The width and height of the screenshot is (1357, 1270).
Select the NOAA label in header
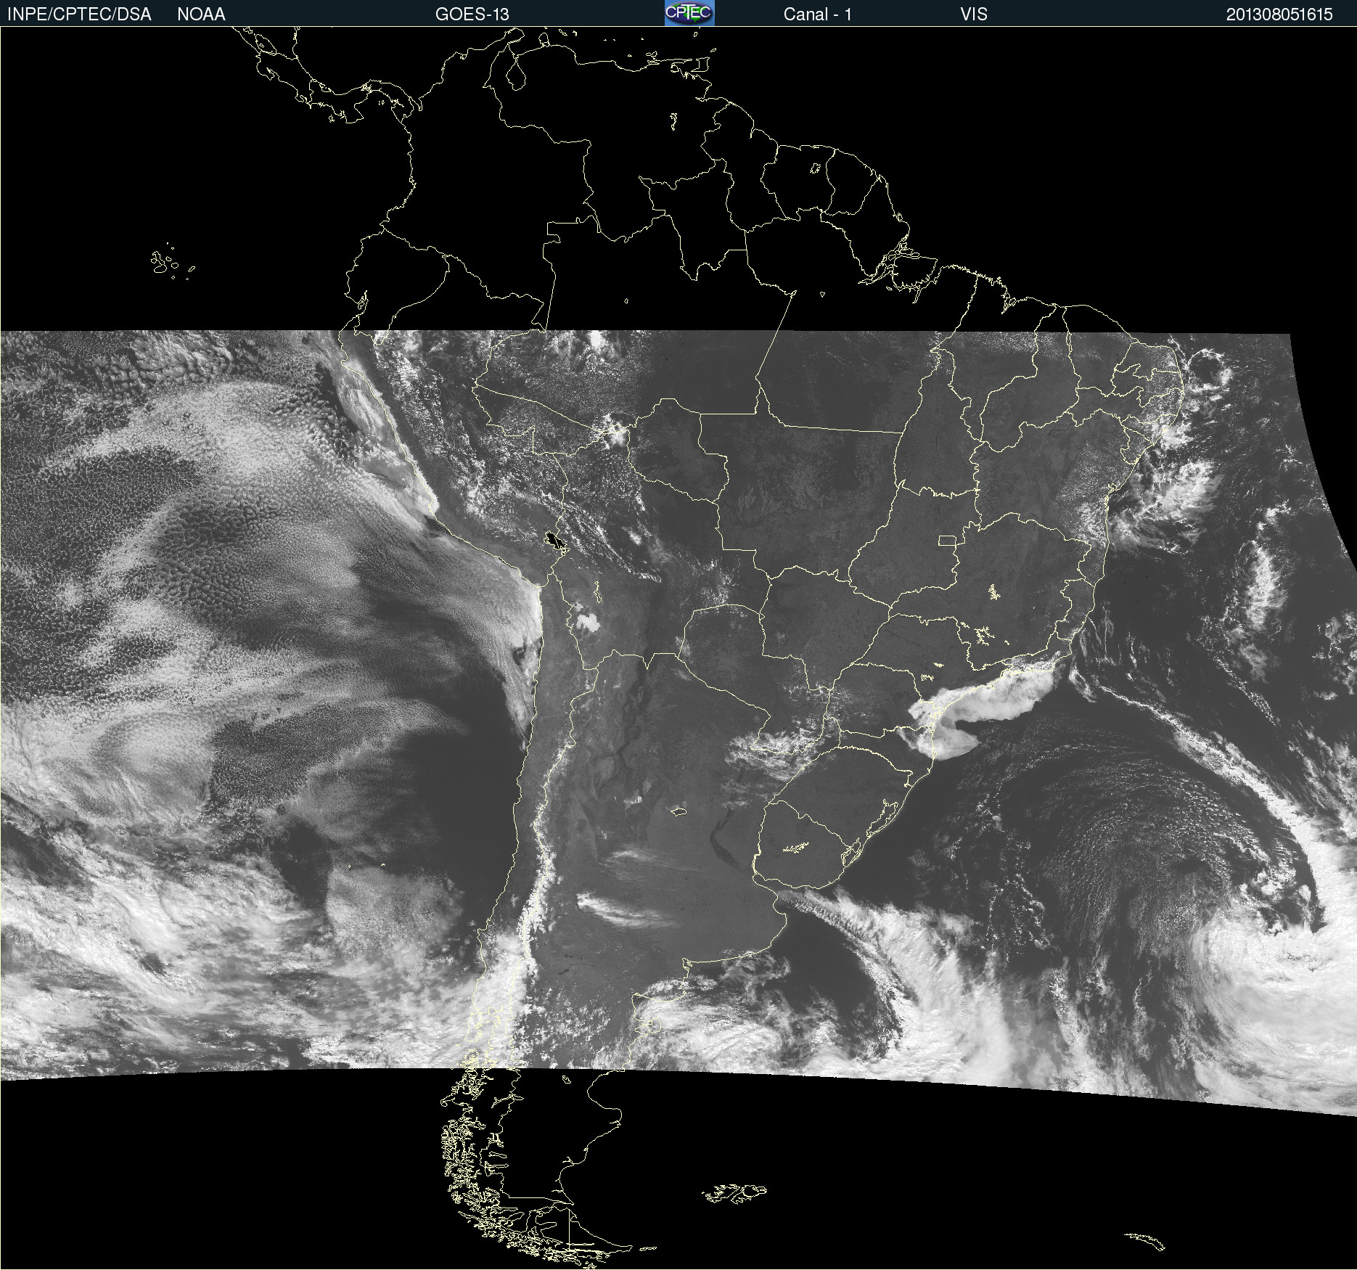[201, 15]
